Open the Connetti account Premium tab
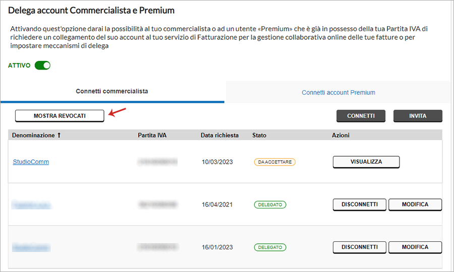This screenshot has height=272, width=454. point(338,93)
